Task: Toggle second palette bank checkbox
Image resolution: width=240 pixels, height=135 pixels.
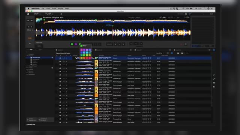Action: click(x=96, y=50)
